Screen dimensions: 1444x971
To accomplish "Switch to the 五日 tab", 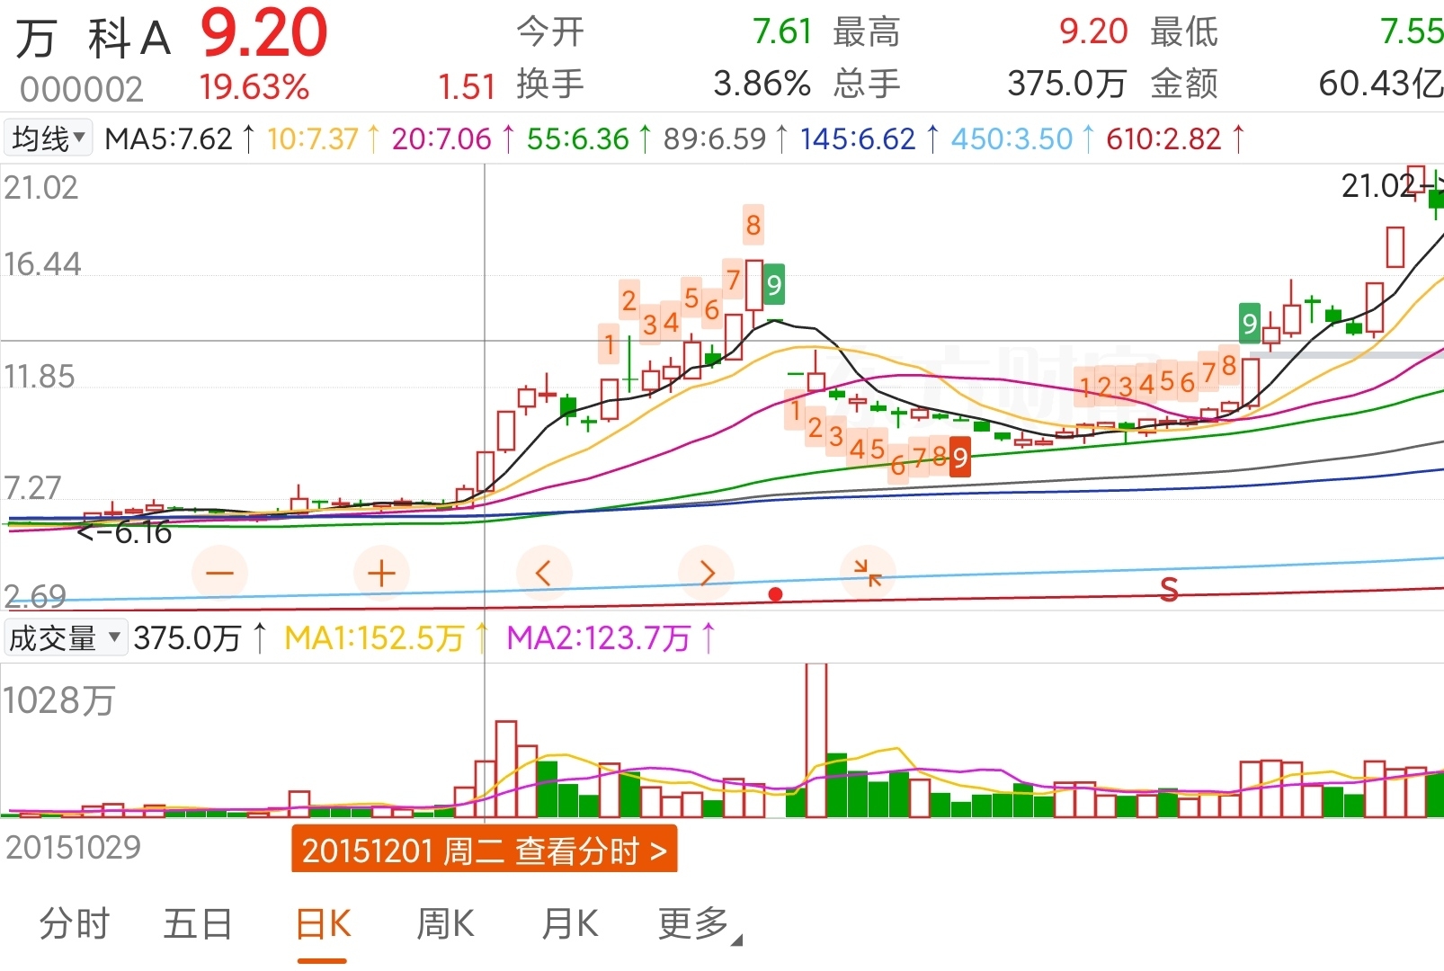I will 198,923.
